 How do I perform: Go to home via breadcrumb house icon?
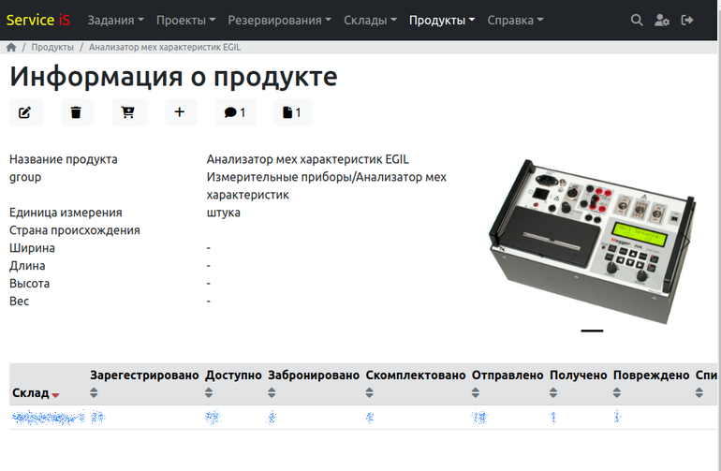coord(11,47)
